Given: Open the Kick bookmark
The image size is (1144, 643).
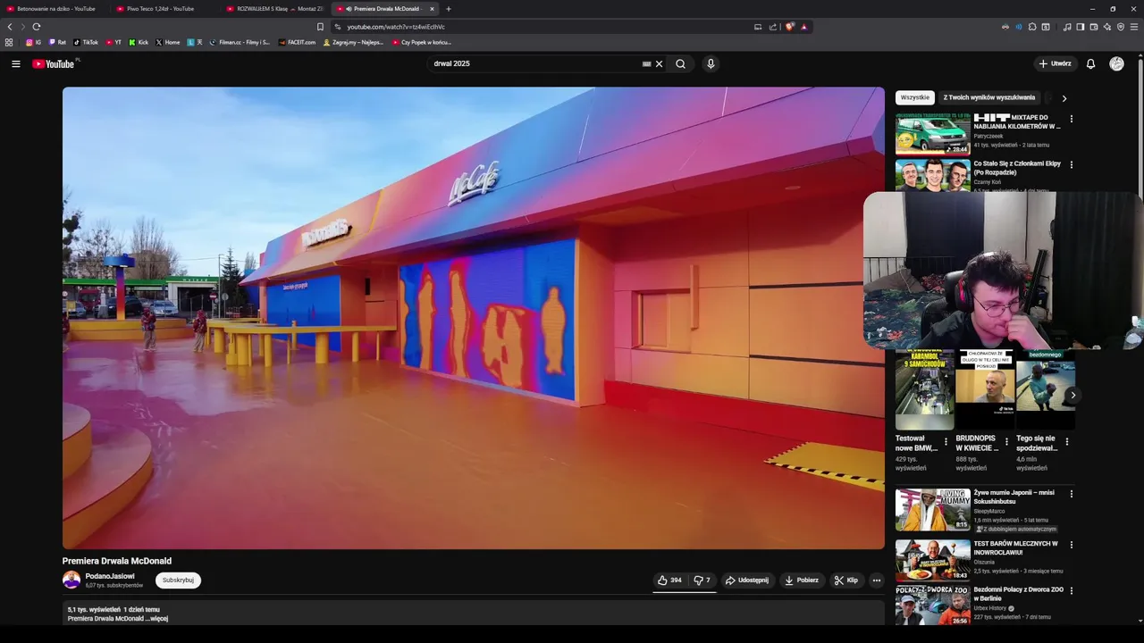Looking at the screenshot, I should pos(139,42).
